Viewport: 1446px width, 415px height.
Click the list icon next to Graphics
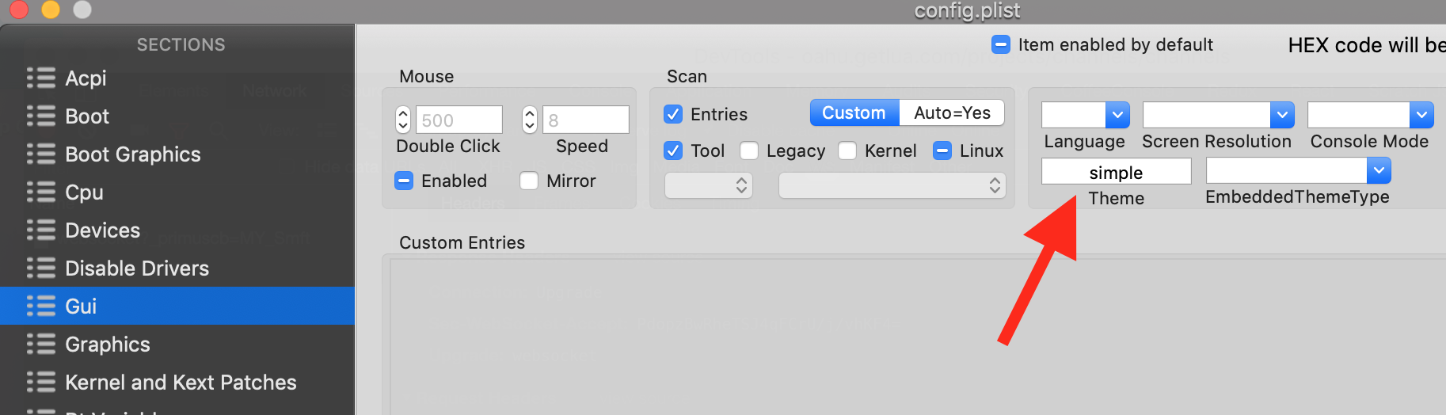click(40, 344)
